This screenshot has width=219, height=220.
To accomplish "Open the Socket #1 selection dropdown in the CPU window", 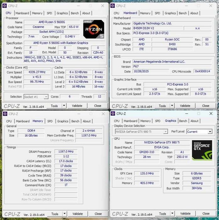I will (x=36, y=97).
